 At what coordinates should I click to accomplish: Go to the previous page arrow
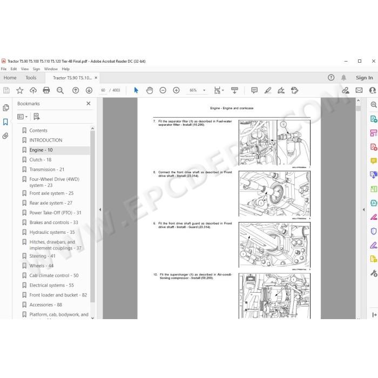click(x=76, y=90)
